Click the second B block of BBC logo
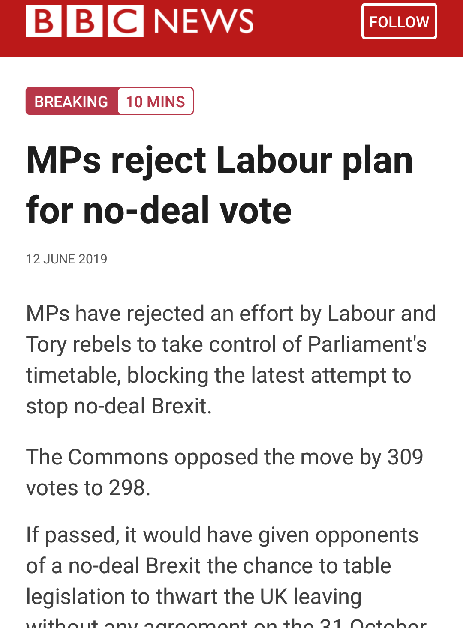Viewport: 463px width, 631px height. pyautogui.click(x=84, y=21)
